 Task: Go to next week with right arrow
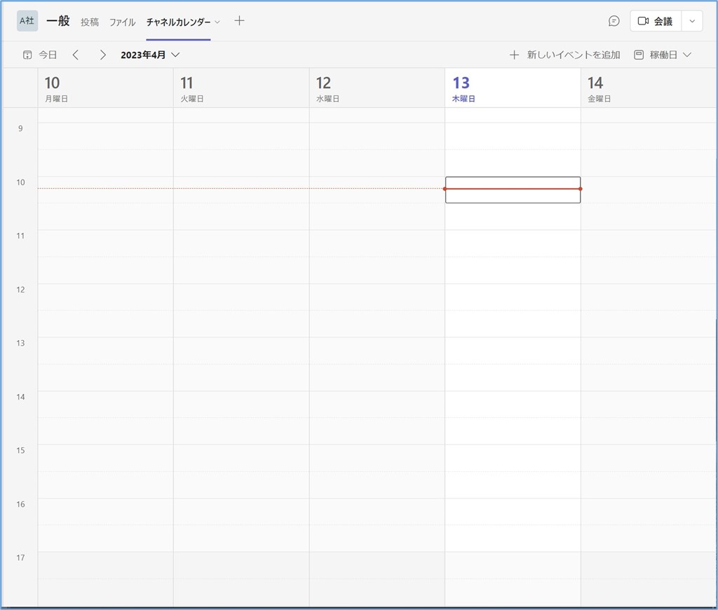(102, 55)
